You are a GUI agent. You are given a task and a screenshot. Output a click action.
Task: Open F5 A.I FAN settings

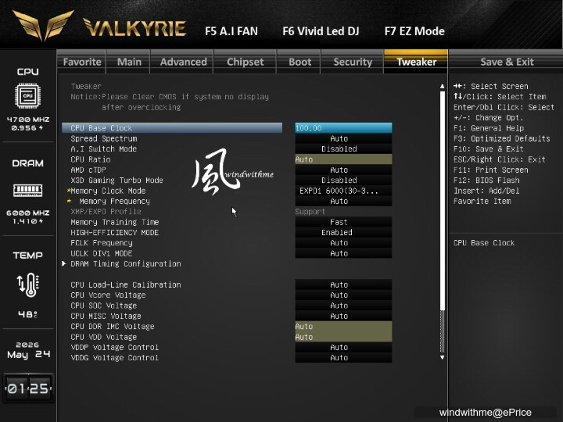click(x=231, y=31)
